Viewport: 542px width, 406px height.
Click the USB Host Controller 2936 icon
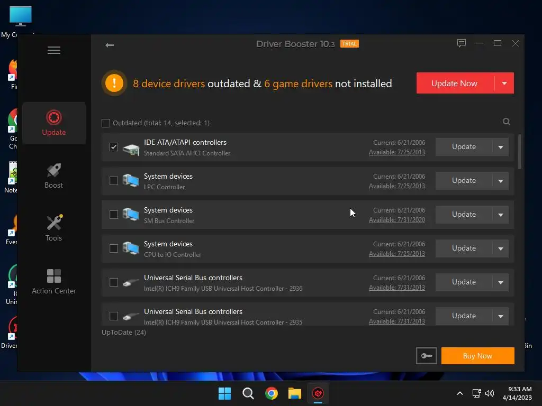[131, 282]
